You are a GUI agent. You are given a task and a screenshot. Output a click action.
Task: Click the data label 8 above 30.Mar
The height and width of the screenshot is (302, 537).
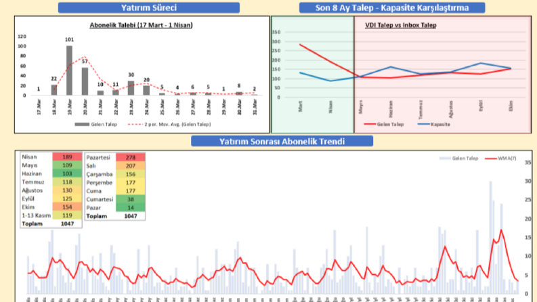pos(239,85)
